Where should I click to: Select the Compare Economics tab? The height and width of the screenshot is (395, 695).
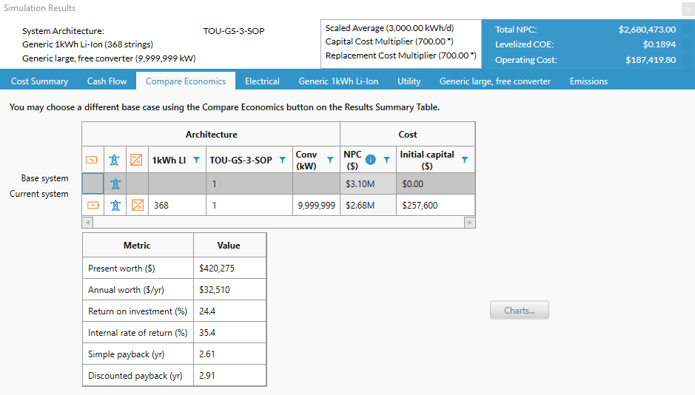186,81
